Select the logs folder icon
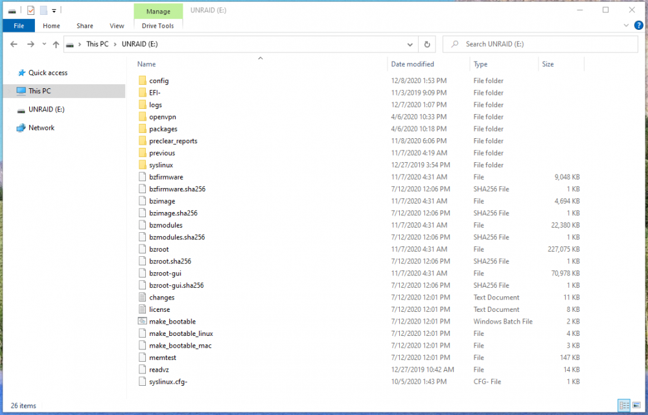Screen dimensions: 648x415 click(143, 104)
